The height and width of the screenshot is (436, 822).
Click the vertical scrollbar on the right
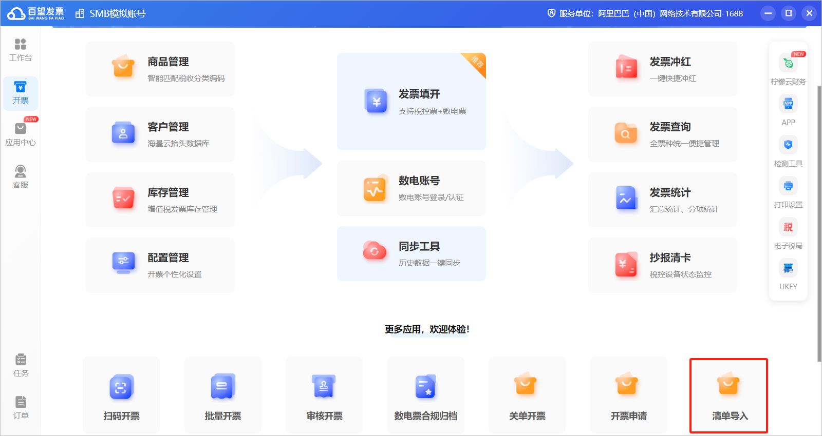pyautogui.click(x=819, y=223)
